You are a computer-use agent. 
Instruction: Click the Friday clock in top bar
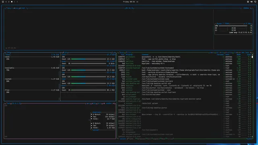pos(129,2)
